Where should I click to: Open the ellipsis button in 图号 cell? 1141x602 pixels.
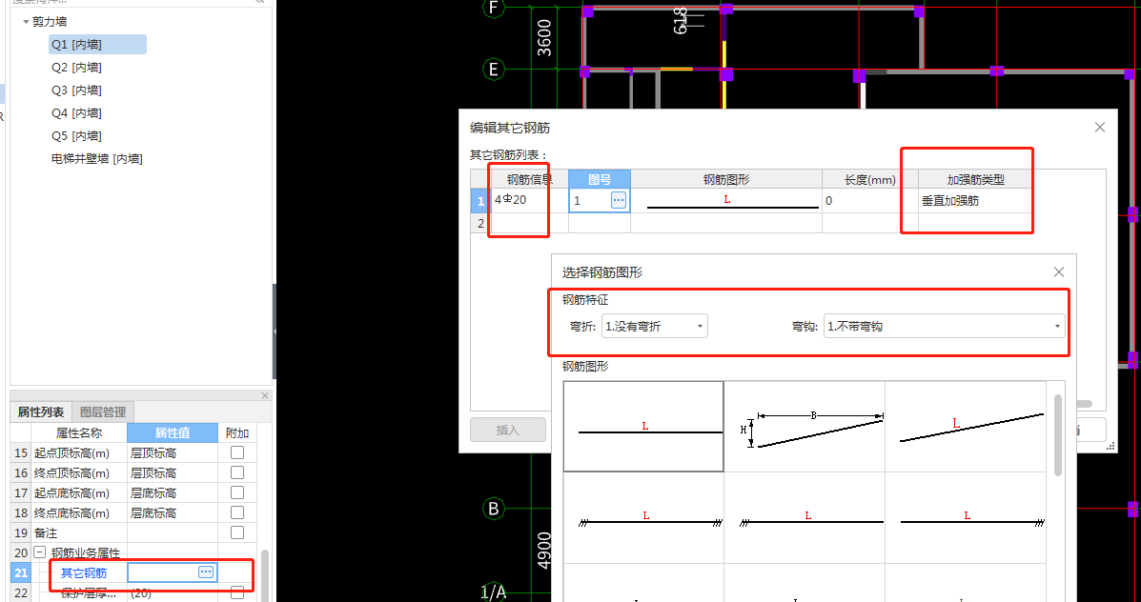click(x=619, y=201)
